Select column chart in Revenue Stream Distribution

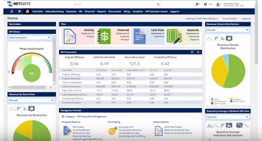click(223, 38)
